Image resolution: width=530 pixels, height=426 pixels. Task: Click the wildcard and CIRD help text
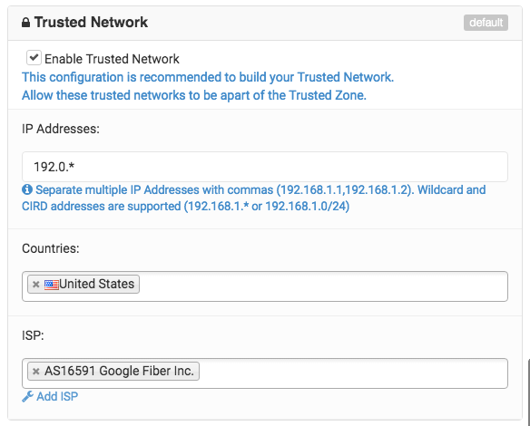pyautogui.click(x=254, y=198)
